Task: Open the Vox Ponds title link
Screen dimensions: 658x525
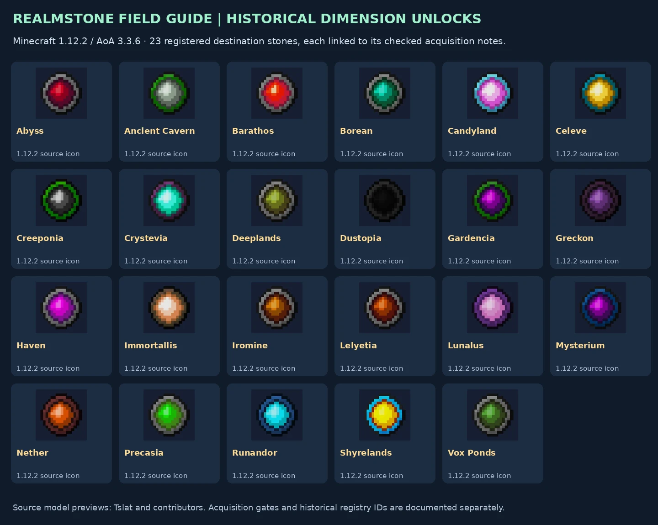Action: 472,453
